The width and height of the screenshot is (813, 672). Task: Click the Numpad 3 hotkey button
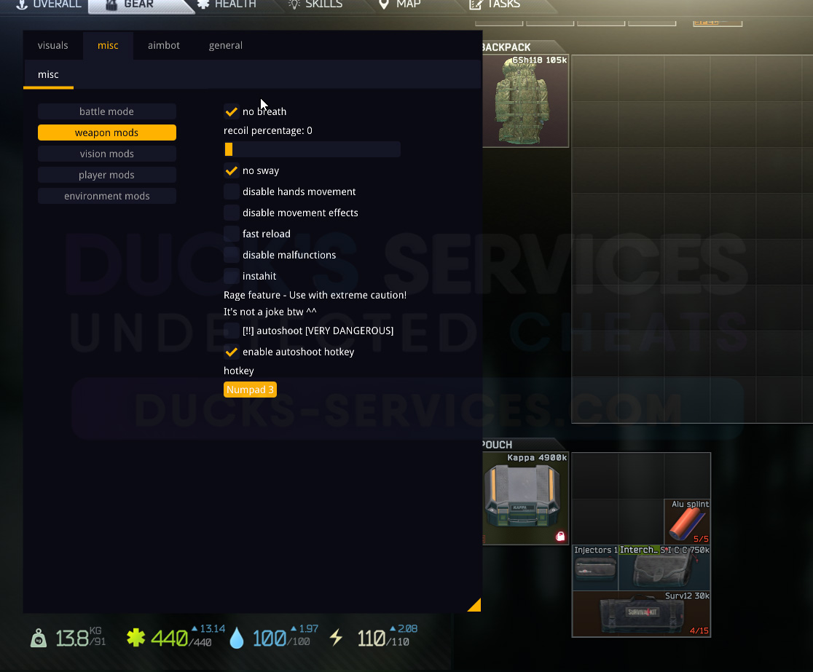pos(250,390)
